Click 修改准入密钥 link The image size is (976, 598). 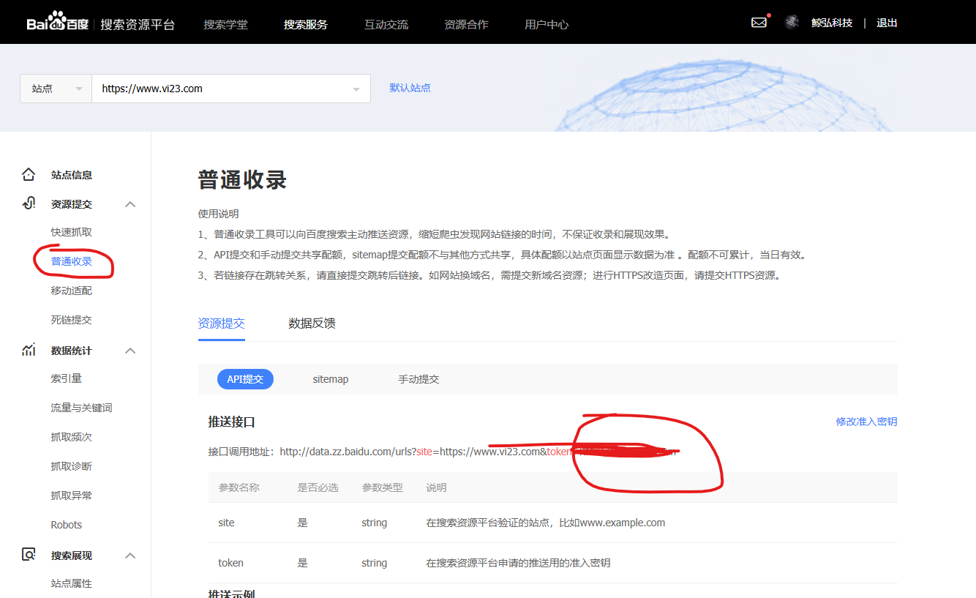pyautogui.click(x=866, y=422)
